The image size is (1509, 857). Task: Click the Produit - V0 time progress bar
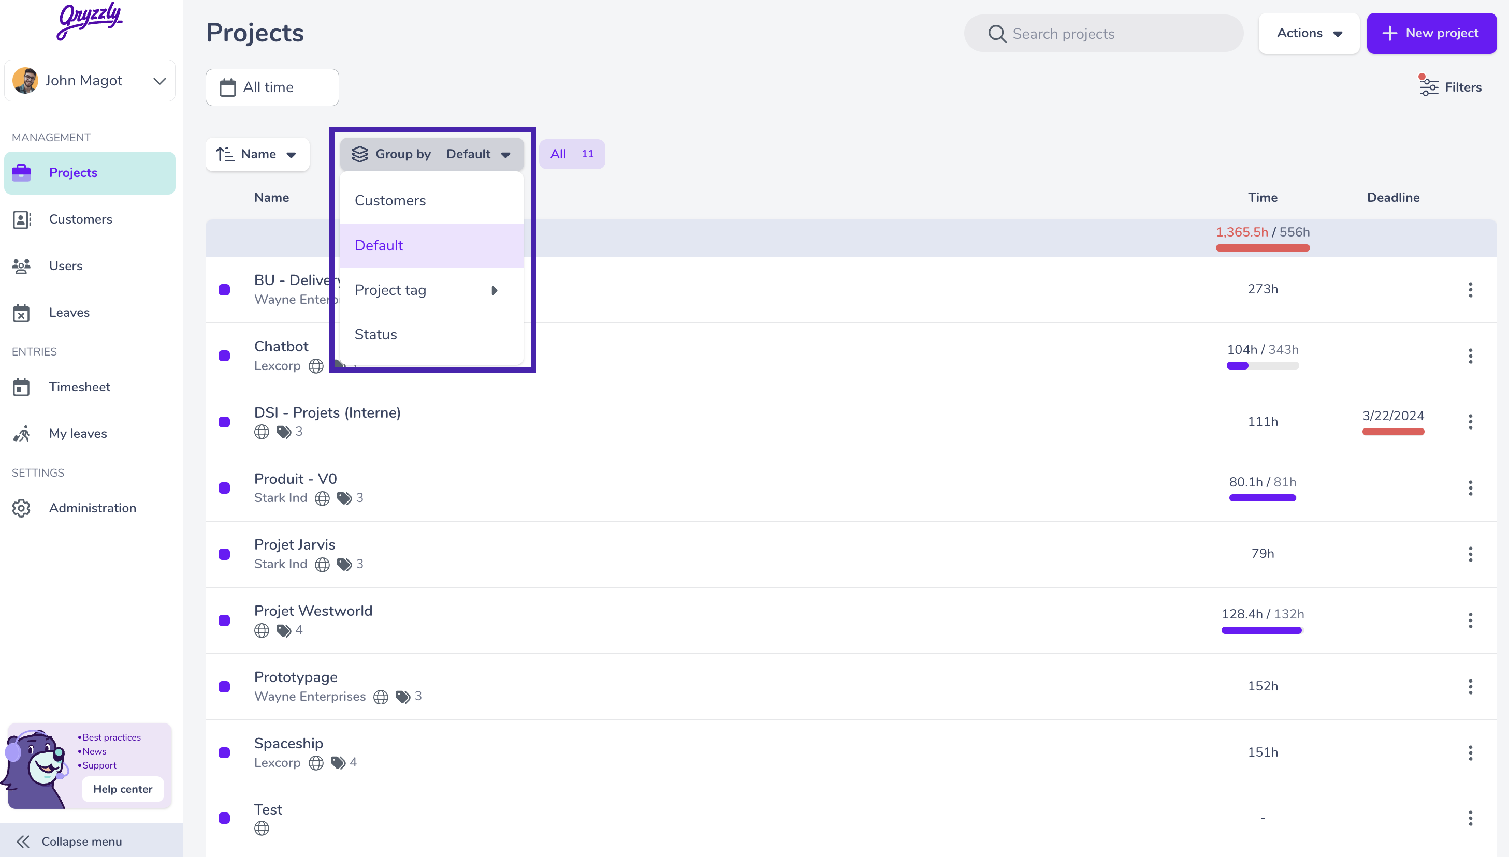click(1262, 498)
